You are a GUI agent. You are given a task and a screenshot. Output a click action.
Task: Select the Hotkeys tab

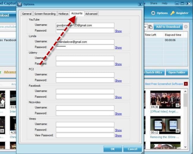(x=63, y=14)
